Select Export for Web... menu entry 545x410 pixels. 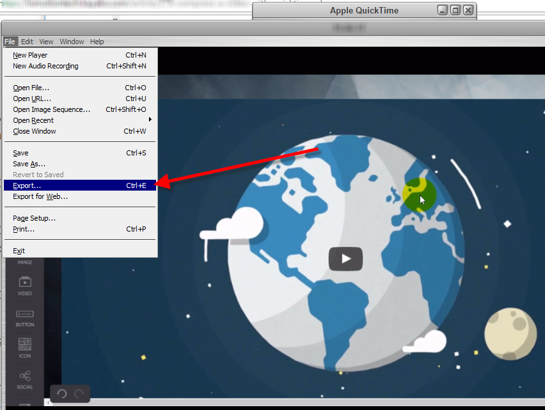[x=40, y=196]
